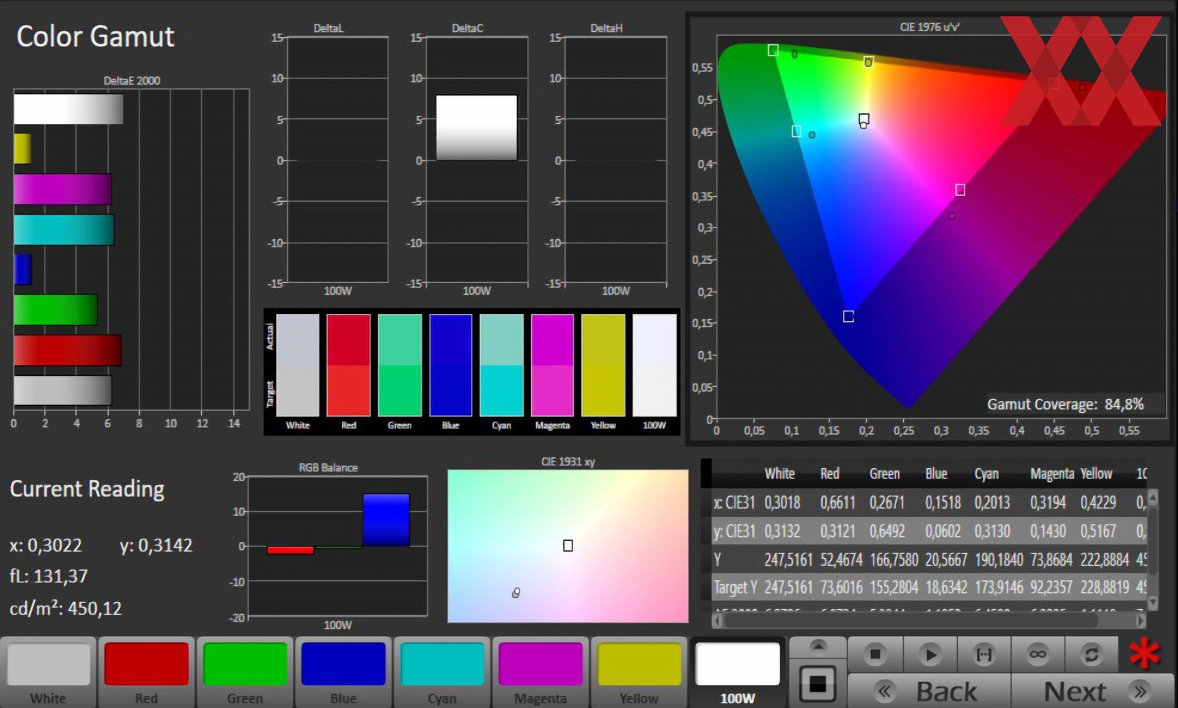Select the White color patch
This screenshot has height=708, width=1178.
click(x=48, y=672)
